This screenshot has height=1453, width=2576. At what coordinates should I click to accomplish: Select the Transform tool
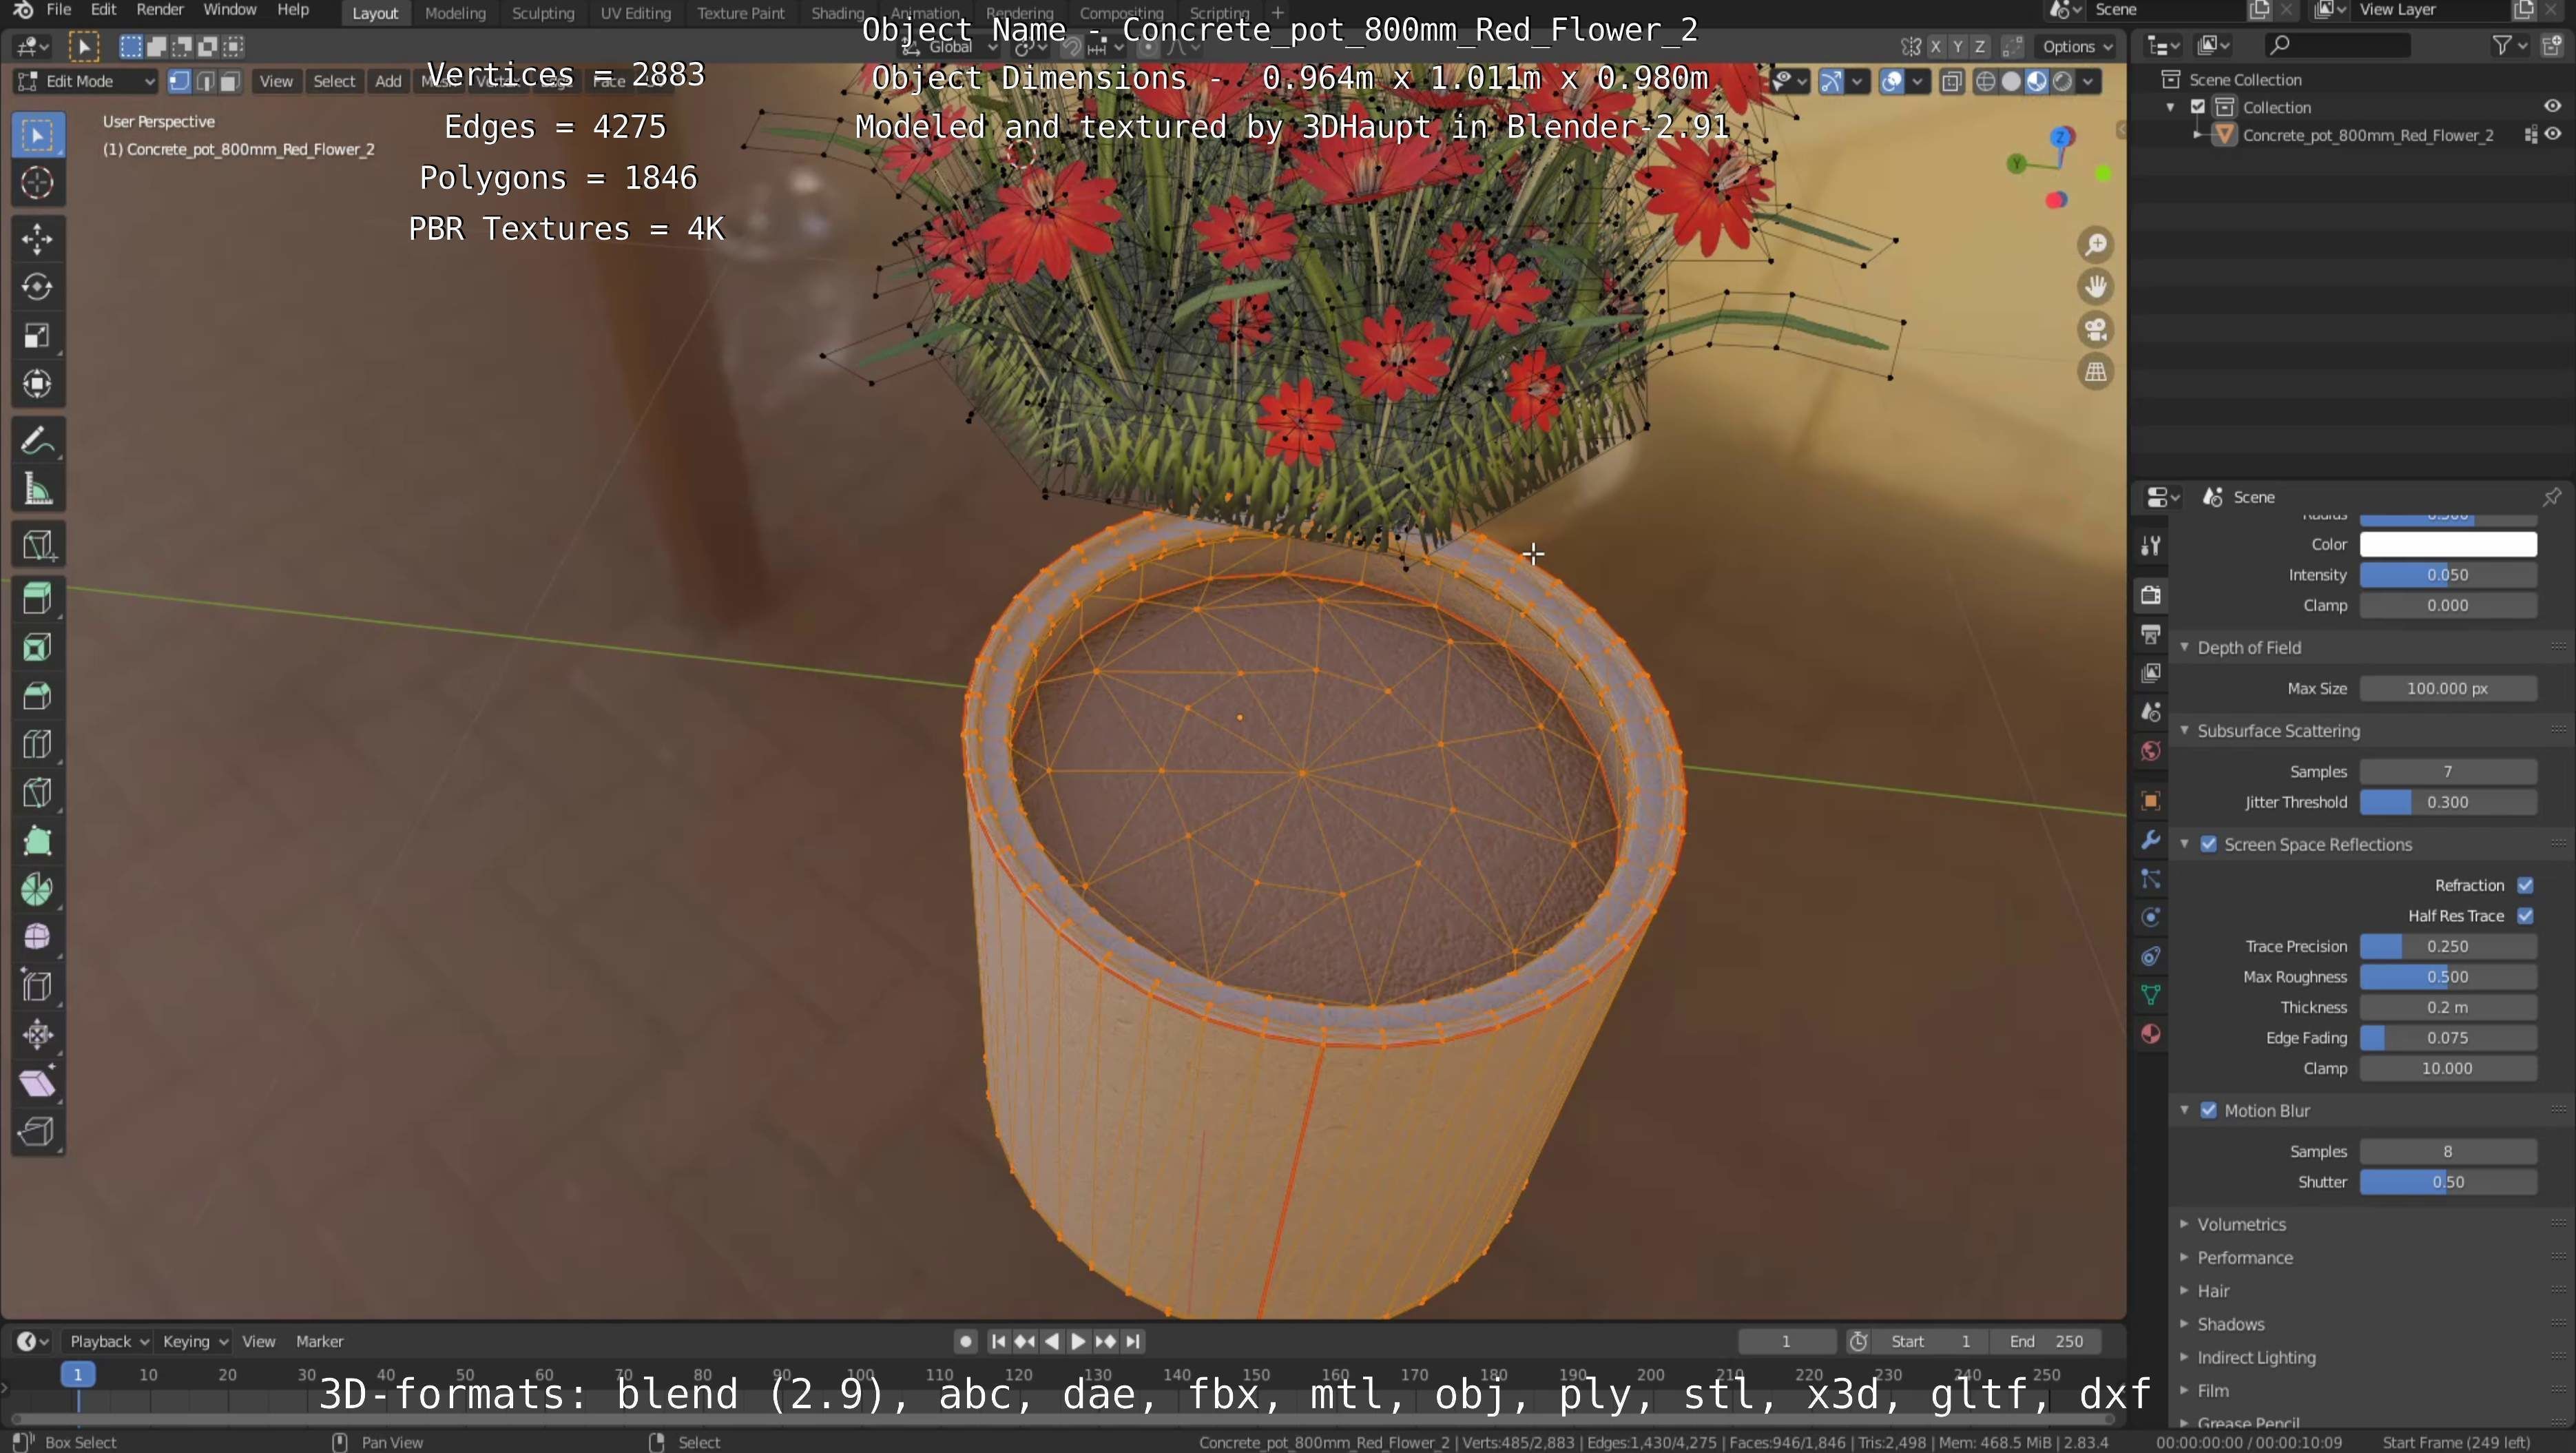coord(37,384)
